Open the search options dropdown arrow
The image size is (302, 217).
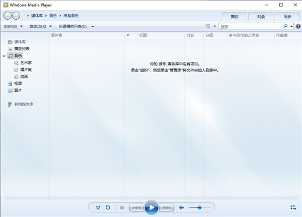(291, 26)
